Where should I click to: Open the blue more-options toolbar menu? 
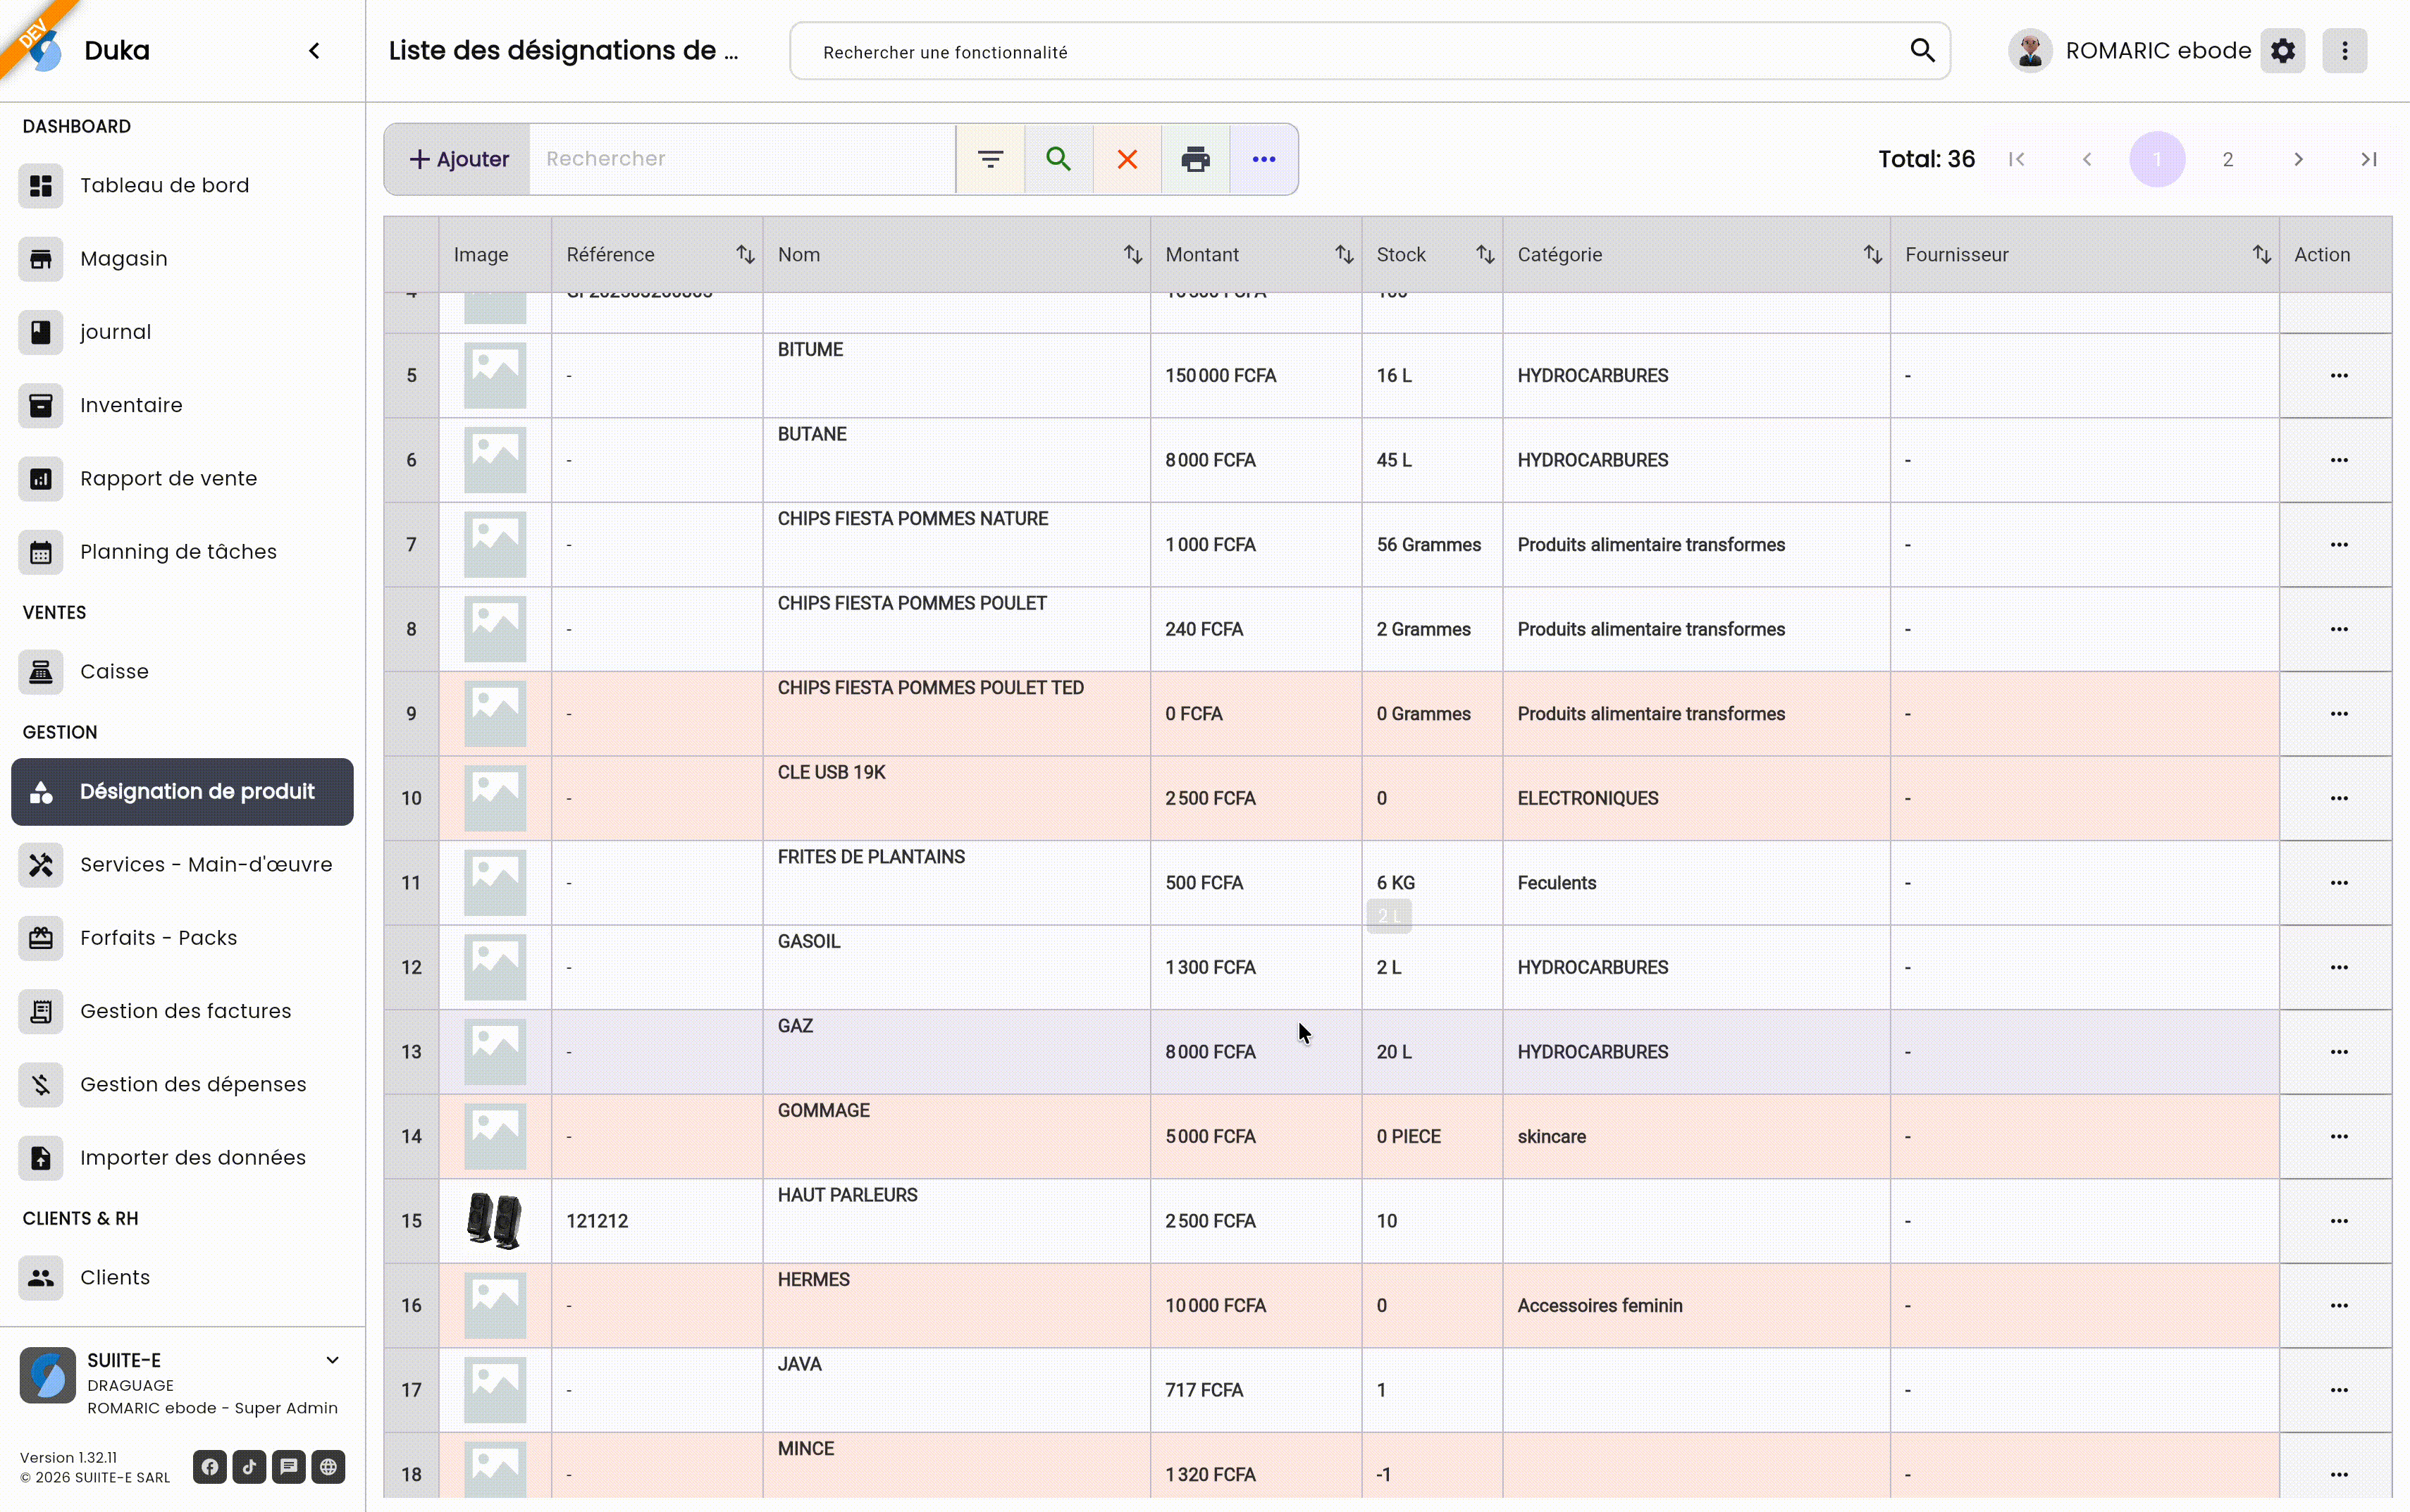pyautogui.click(x=1264, y=159)
